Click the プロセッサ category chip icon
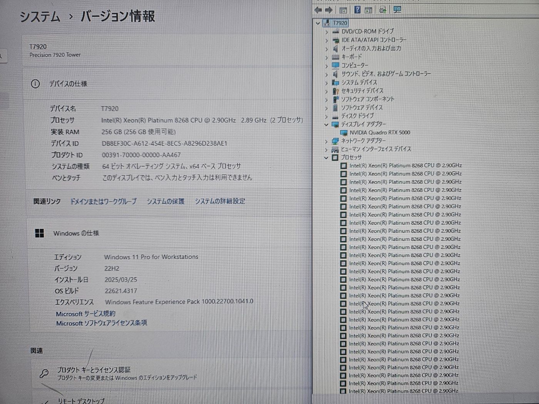This screenshot has width=539, height=404. point(335,157)
